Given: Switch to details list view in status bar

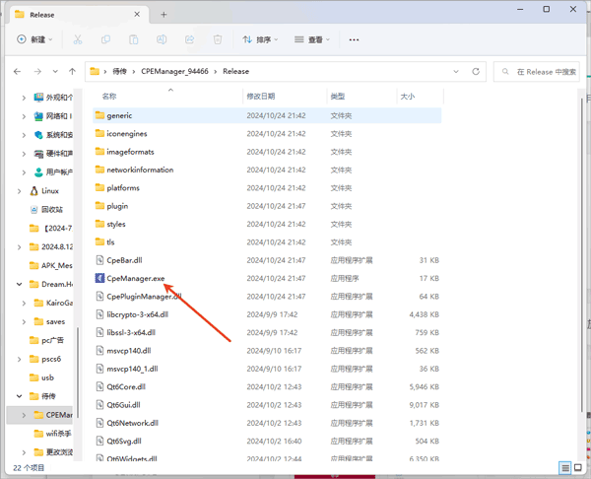Looking at the screenshot, I should [x=565, y=468].
